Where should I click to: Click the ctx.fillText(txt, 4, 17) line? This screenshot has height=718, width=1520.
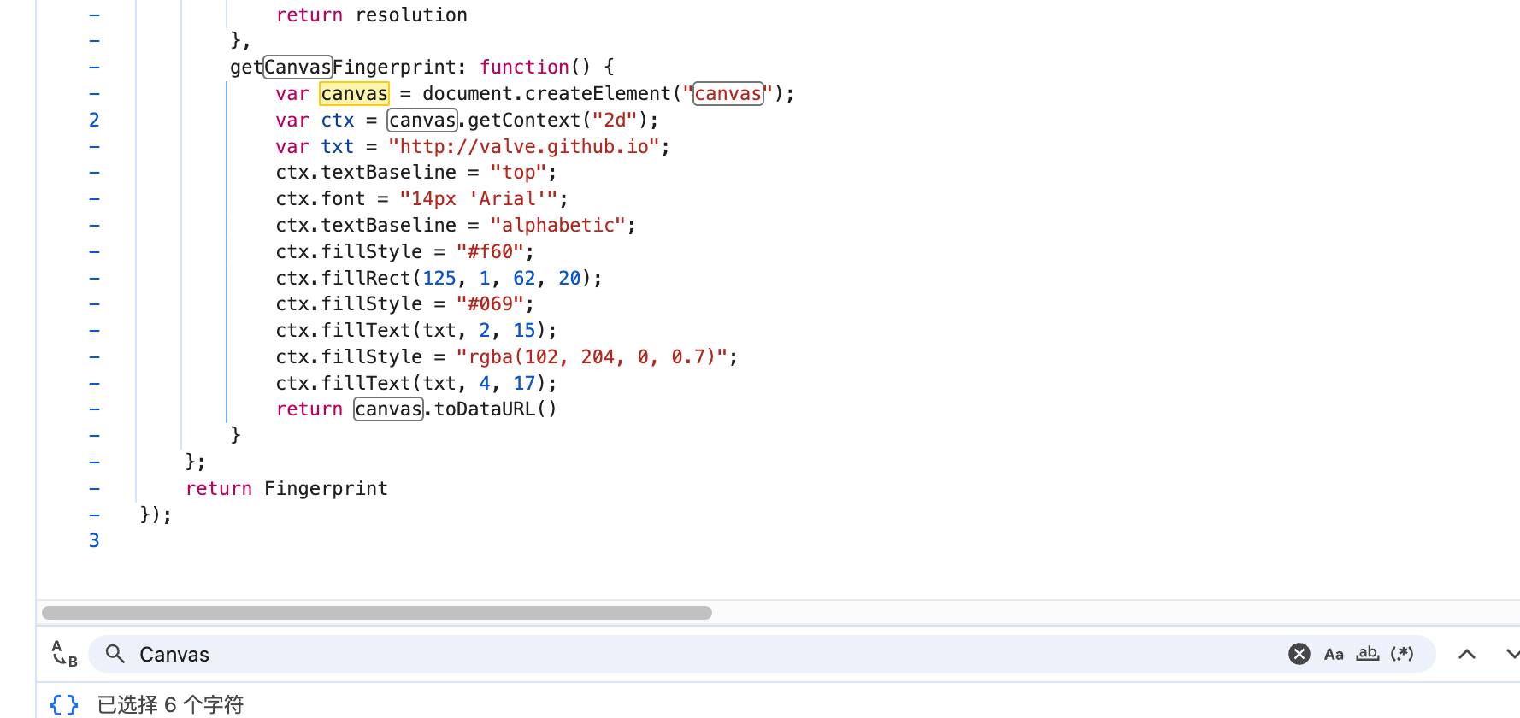click(416, 383)
